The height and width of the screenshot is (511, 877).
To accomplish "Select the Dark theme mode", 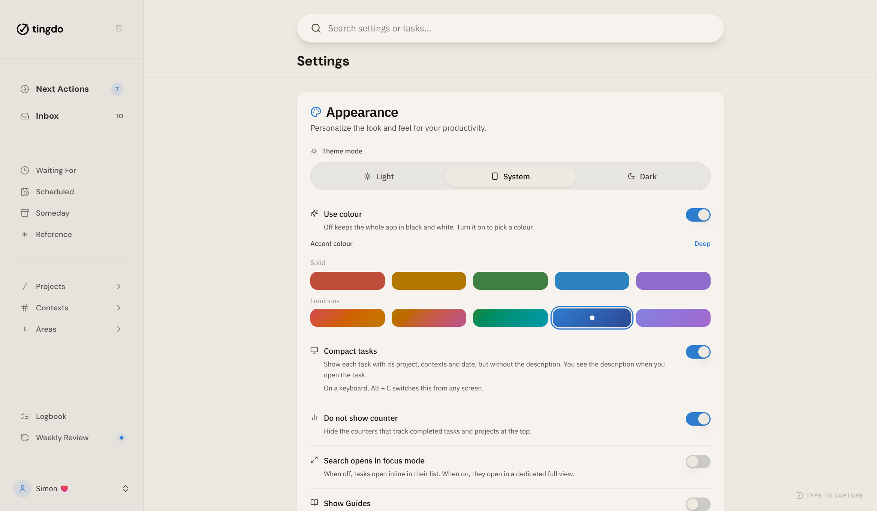I will tap(642, 176).
